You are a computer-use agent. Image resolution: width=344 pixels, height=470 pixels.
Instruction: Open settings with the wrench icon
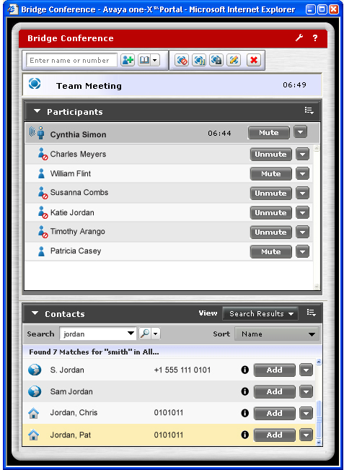click(x=299, y=38)
